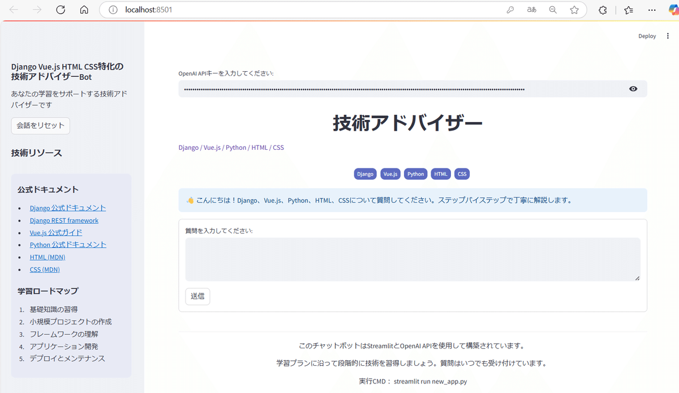Click inside the question input text area

click(x=411, y=259)
